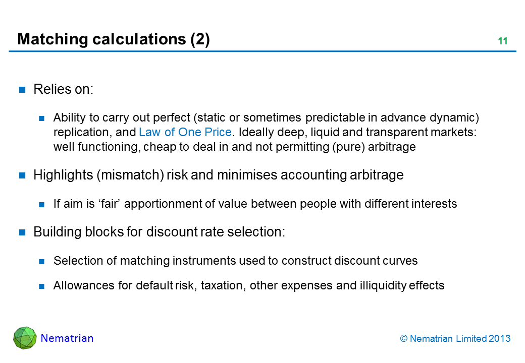The height and width of the screenshot is (363, 525).
Task: Click the sub-bullet marker before 'Ability to carry'
Action: (x=43, y=118)
